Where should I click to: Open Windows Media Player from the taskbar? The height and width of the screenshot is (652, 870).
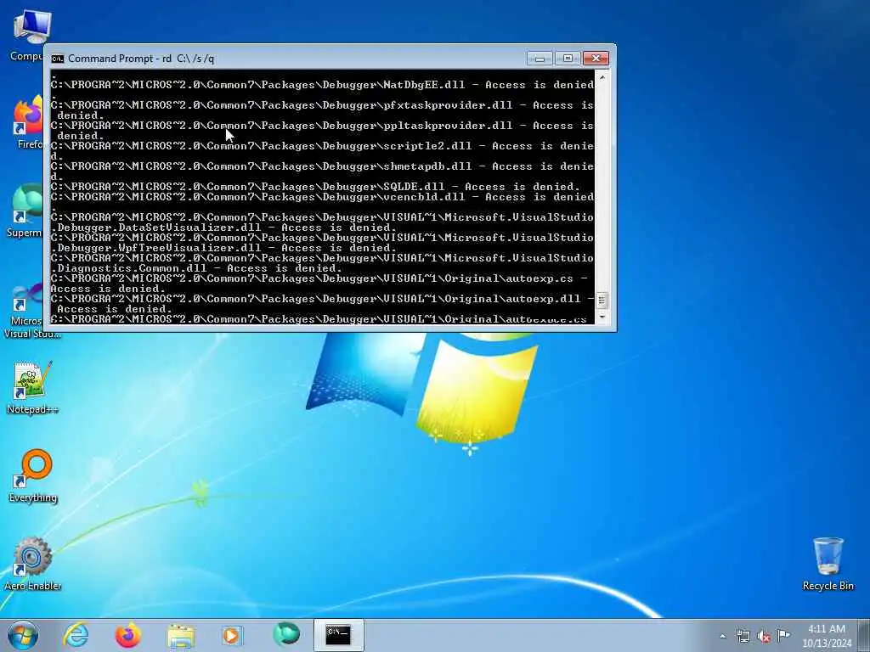tap(232, 635)
